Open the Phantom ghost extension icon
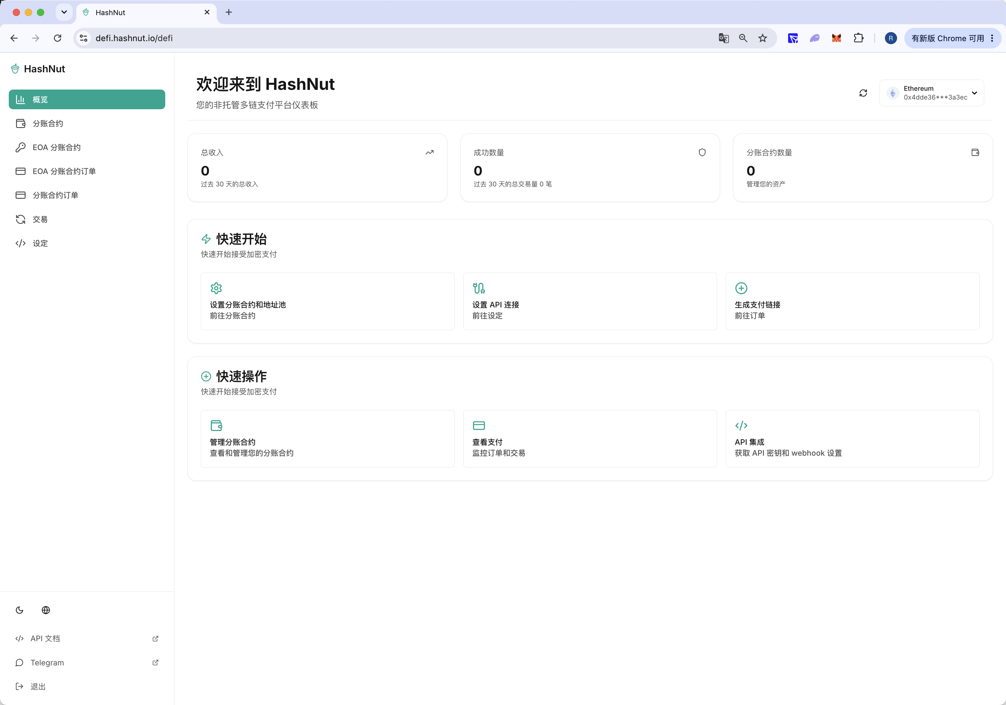This screenshot has height=705, width=1006. tap(814, 38)
